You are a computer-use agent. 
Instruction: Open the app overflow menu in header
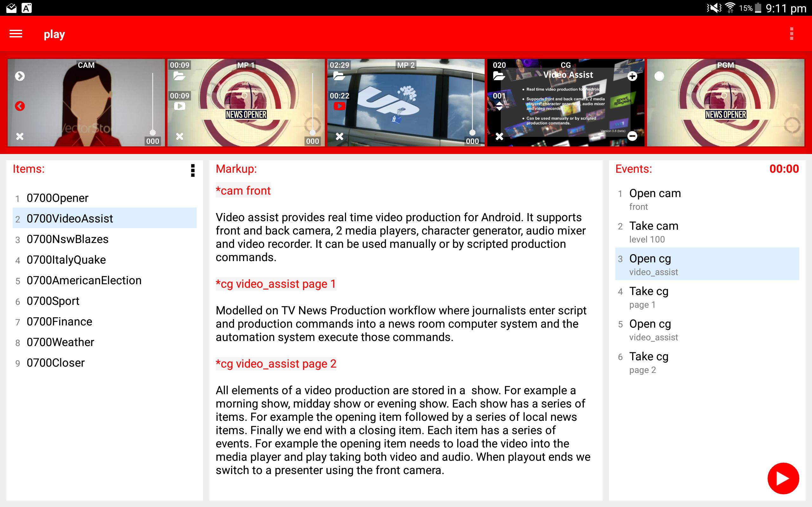click(x=791, y=34)
